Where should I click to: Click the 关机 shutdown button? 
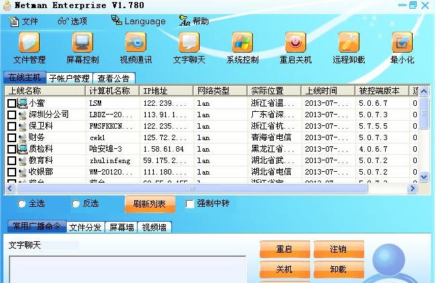285,269
